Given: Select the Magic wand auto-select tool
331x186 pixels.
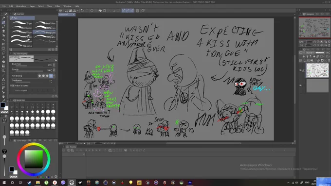Looking at the screenshot, I should click(3, 57).
